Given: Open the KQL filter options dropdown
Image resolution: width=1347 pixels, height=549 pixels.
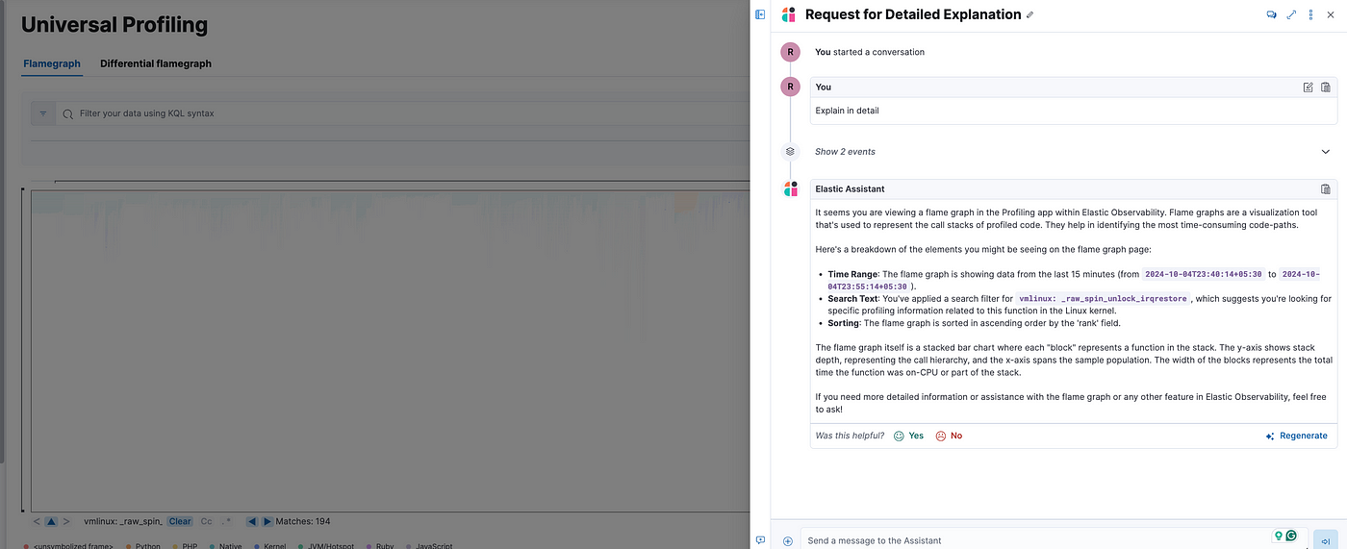Looking at the screenshot, I should tap(43, 113).
